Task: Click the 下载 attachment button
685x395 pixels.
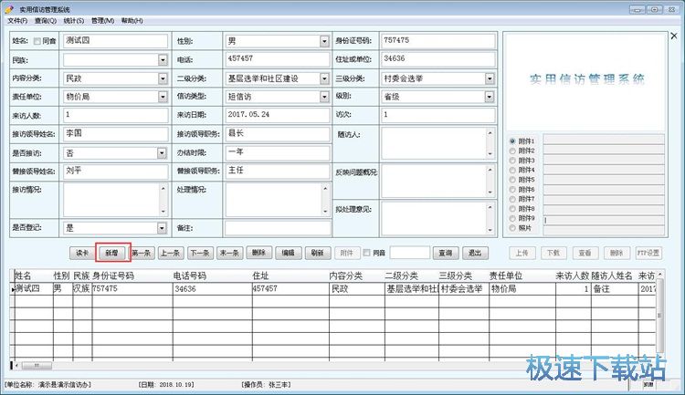Action: (553, 253)
